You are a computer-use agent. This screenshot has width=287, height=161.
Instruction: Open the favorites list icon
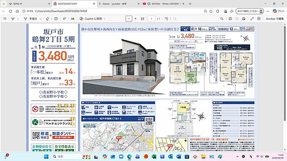pos(232,11)
